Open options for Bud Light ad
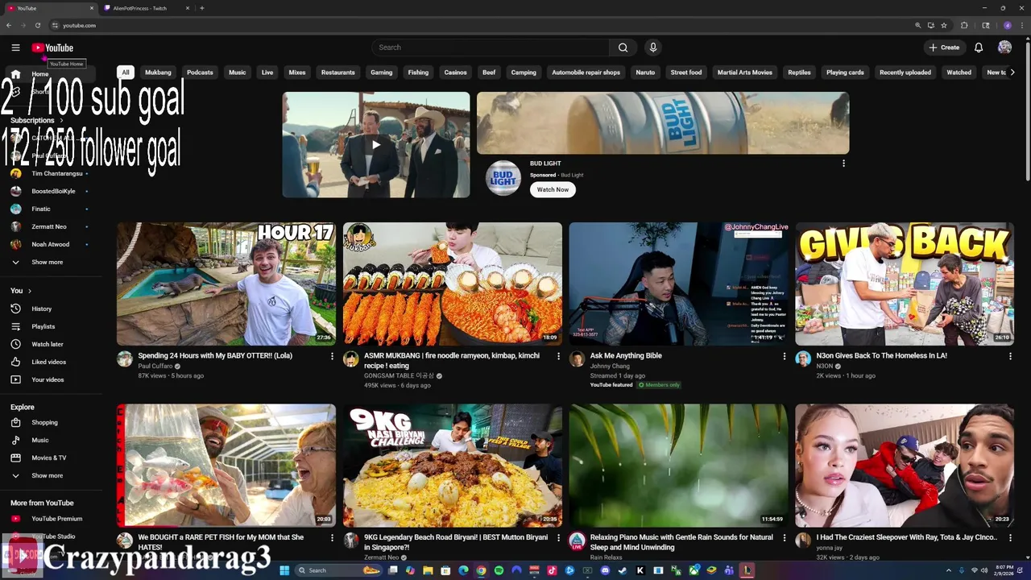This screenshot has width=1031, height=580. (x=843, y=164)
